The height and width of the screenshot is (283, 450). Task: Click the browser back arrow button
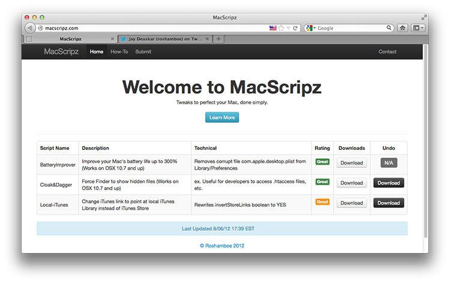pos(29,28)
